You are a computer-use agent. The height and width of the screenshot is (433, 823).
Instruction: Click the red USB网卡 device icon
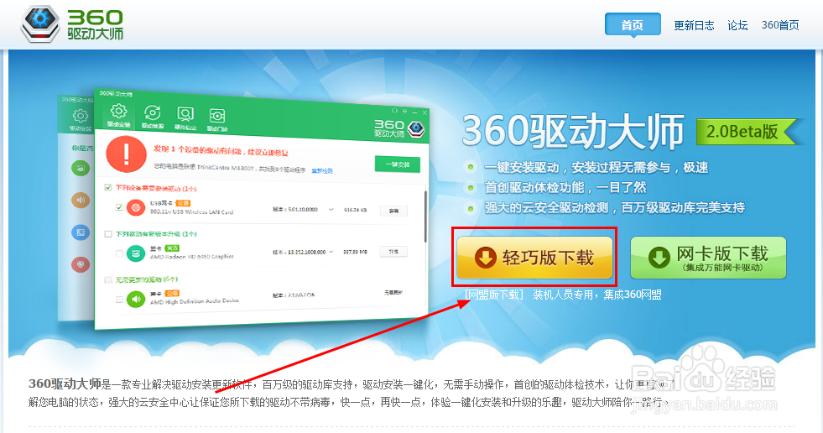[x=136, y=207]
